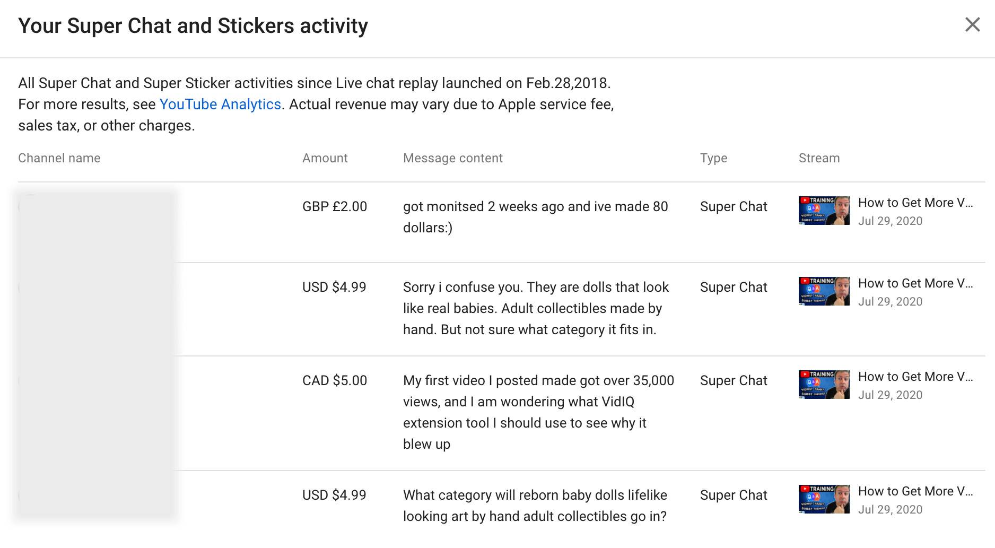Click the Amount column header
The image size is (995, 548).
(325, 158)
